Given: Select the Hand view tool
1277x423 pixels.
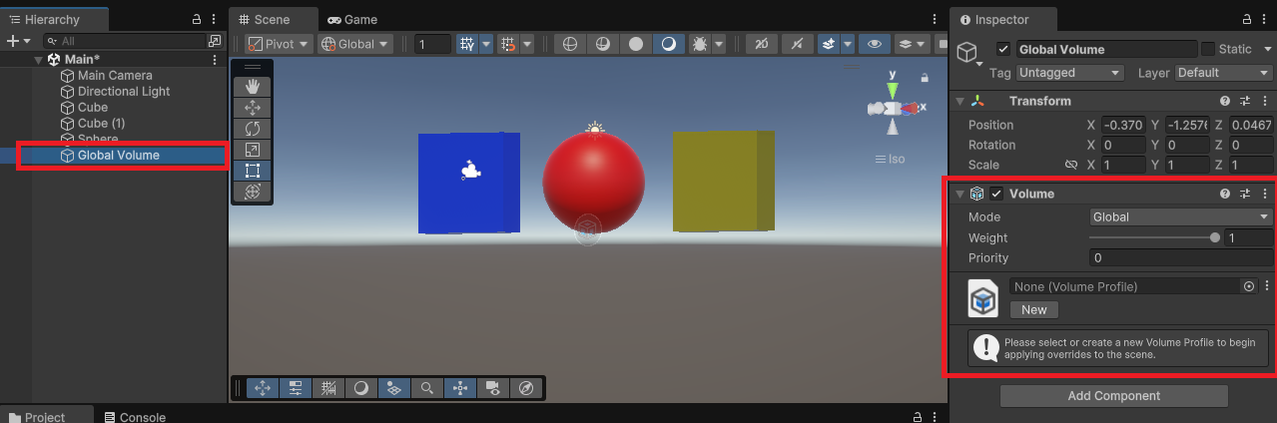Looking at the screenshot, I should [x=252, y=86].
